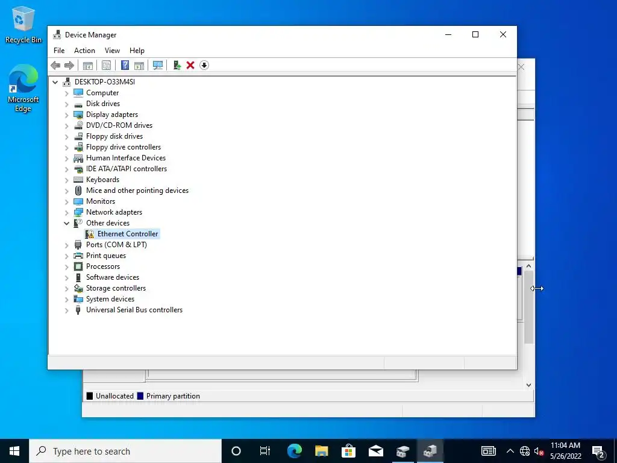Close the background Disk Management window
617x463 pixels.
[521, 68]
